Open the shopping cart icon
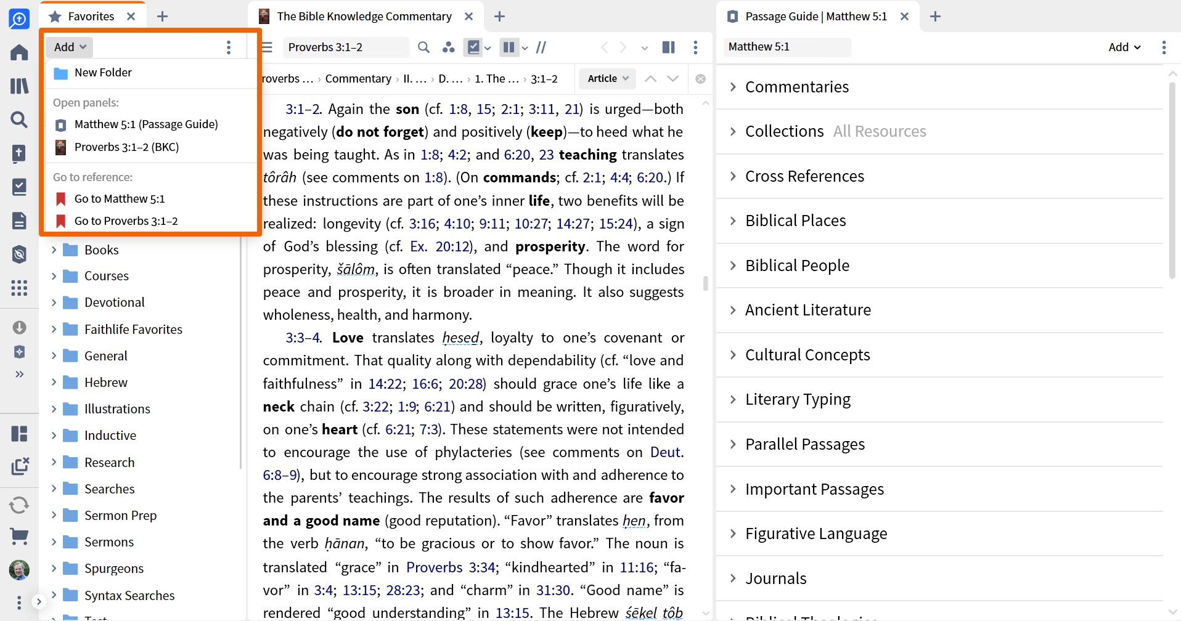 tap(19, 537)
